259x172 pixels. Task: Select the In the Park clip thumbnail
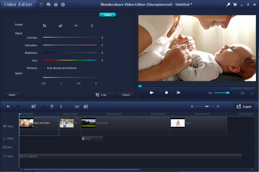pos(88,123)
